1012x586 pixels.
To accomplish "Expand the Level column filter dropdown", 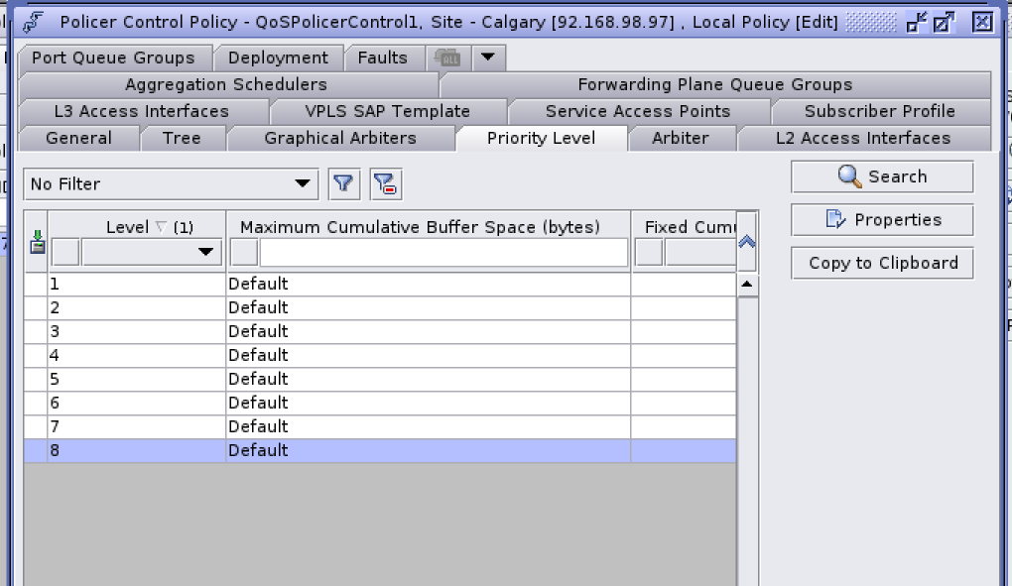I will pos(151,253).
